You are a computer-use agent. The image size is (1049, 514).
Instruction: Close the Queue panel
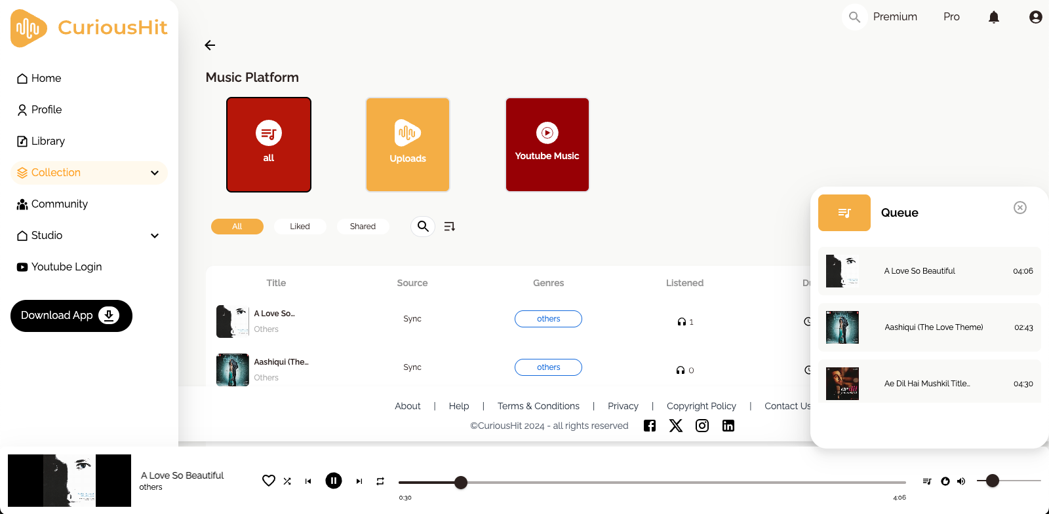[1019, 208]
